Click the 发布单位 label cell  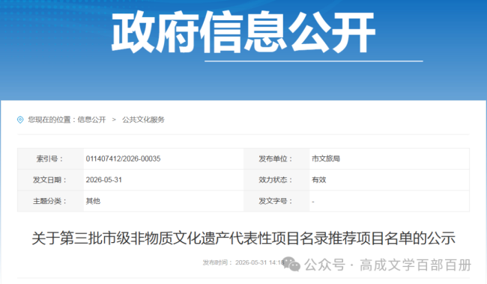pos(276,159)
